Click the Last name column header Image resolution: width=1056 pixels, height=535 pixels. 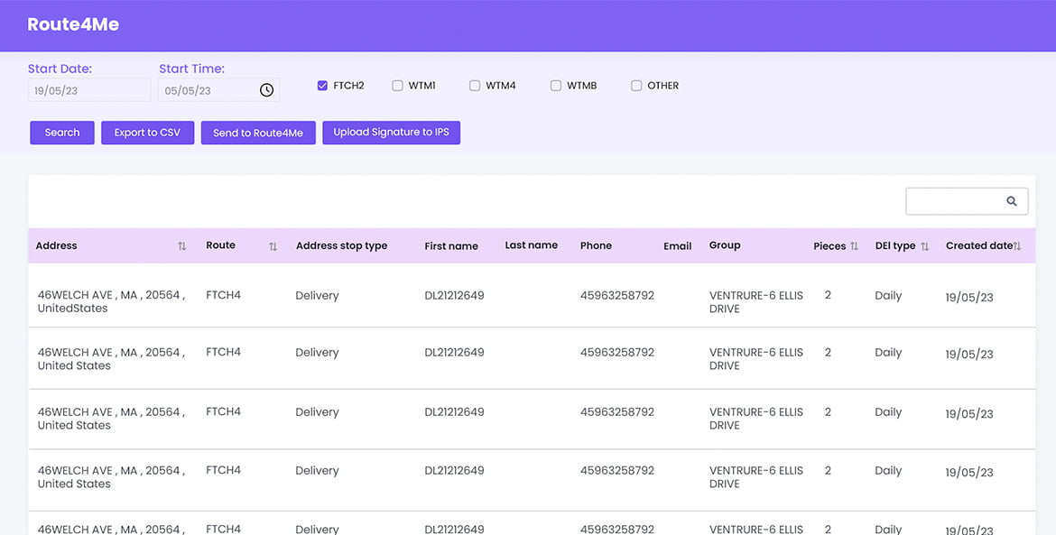point(532,245)
